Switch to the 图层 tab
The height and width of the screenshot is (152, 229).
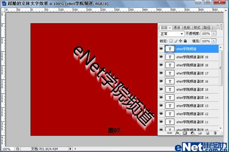pos(164,28)
